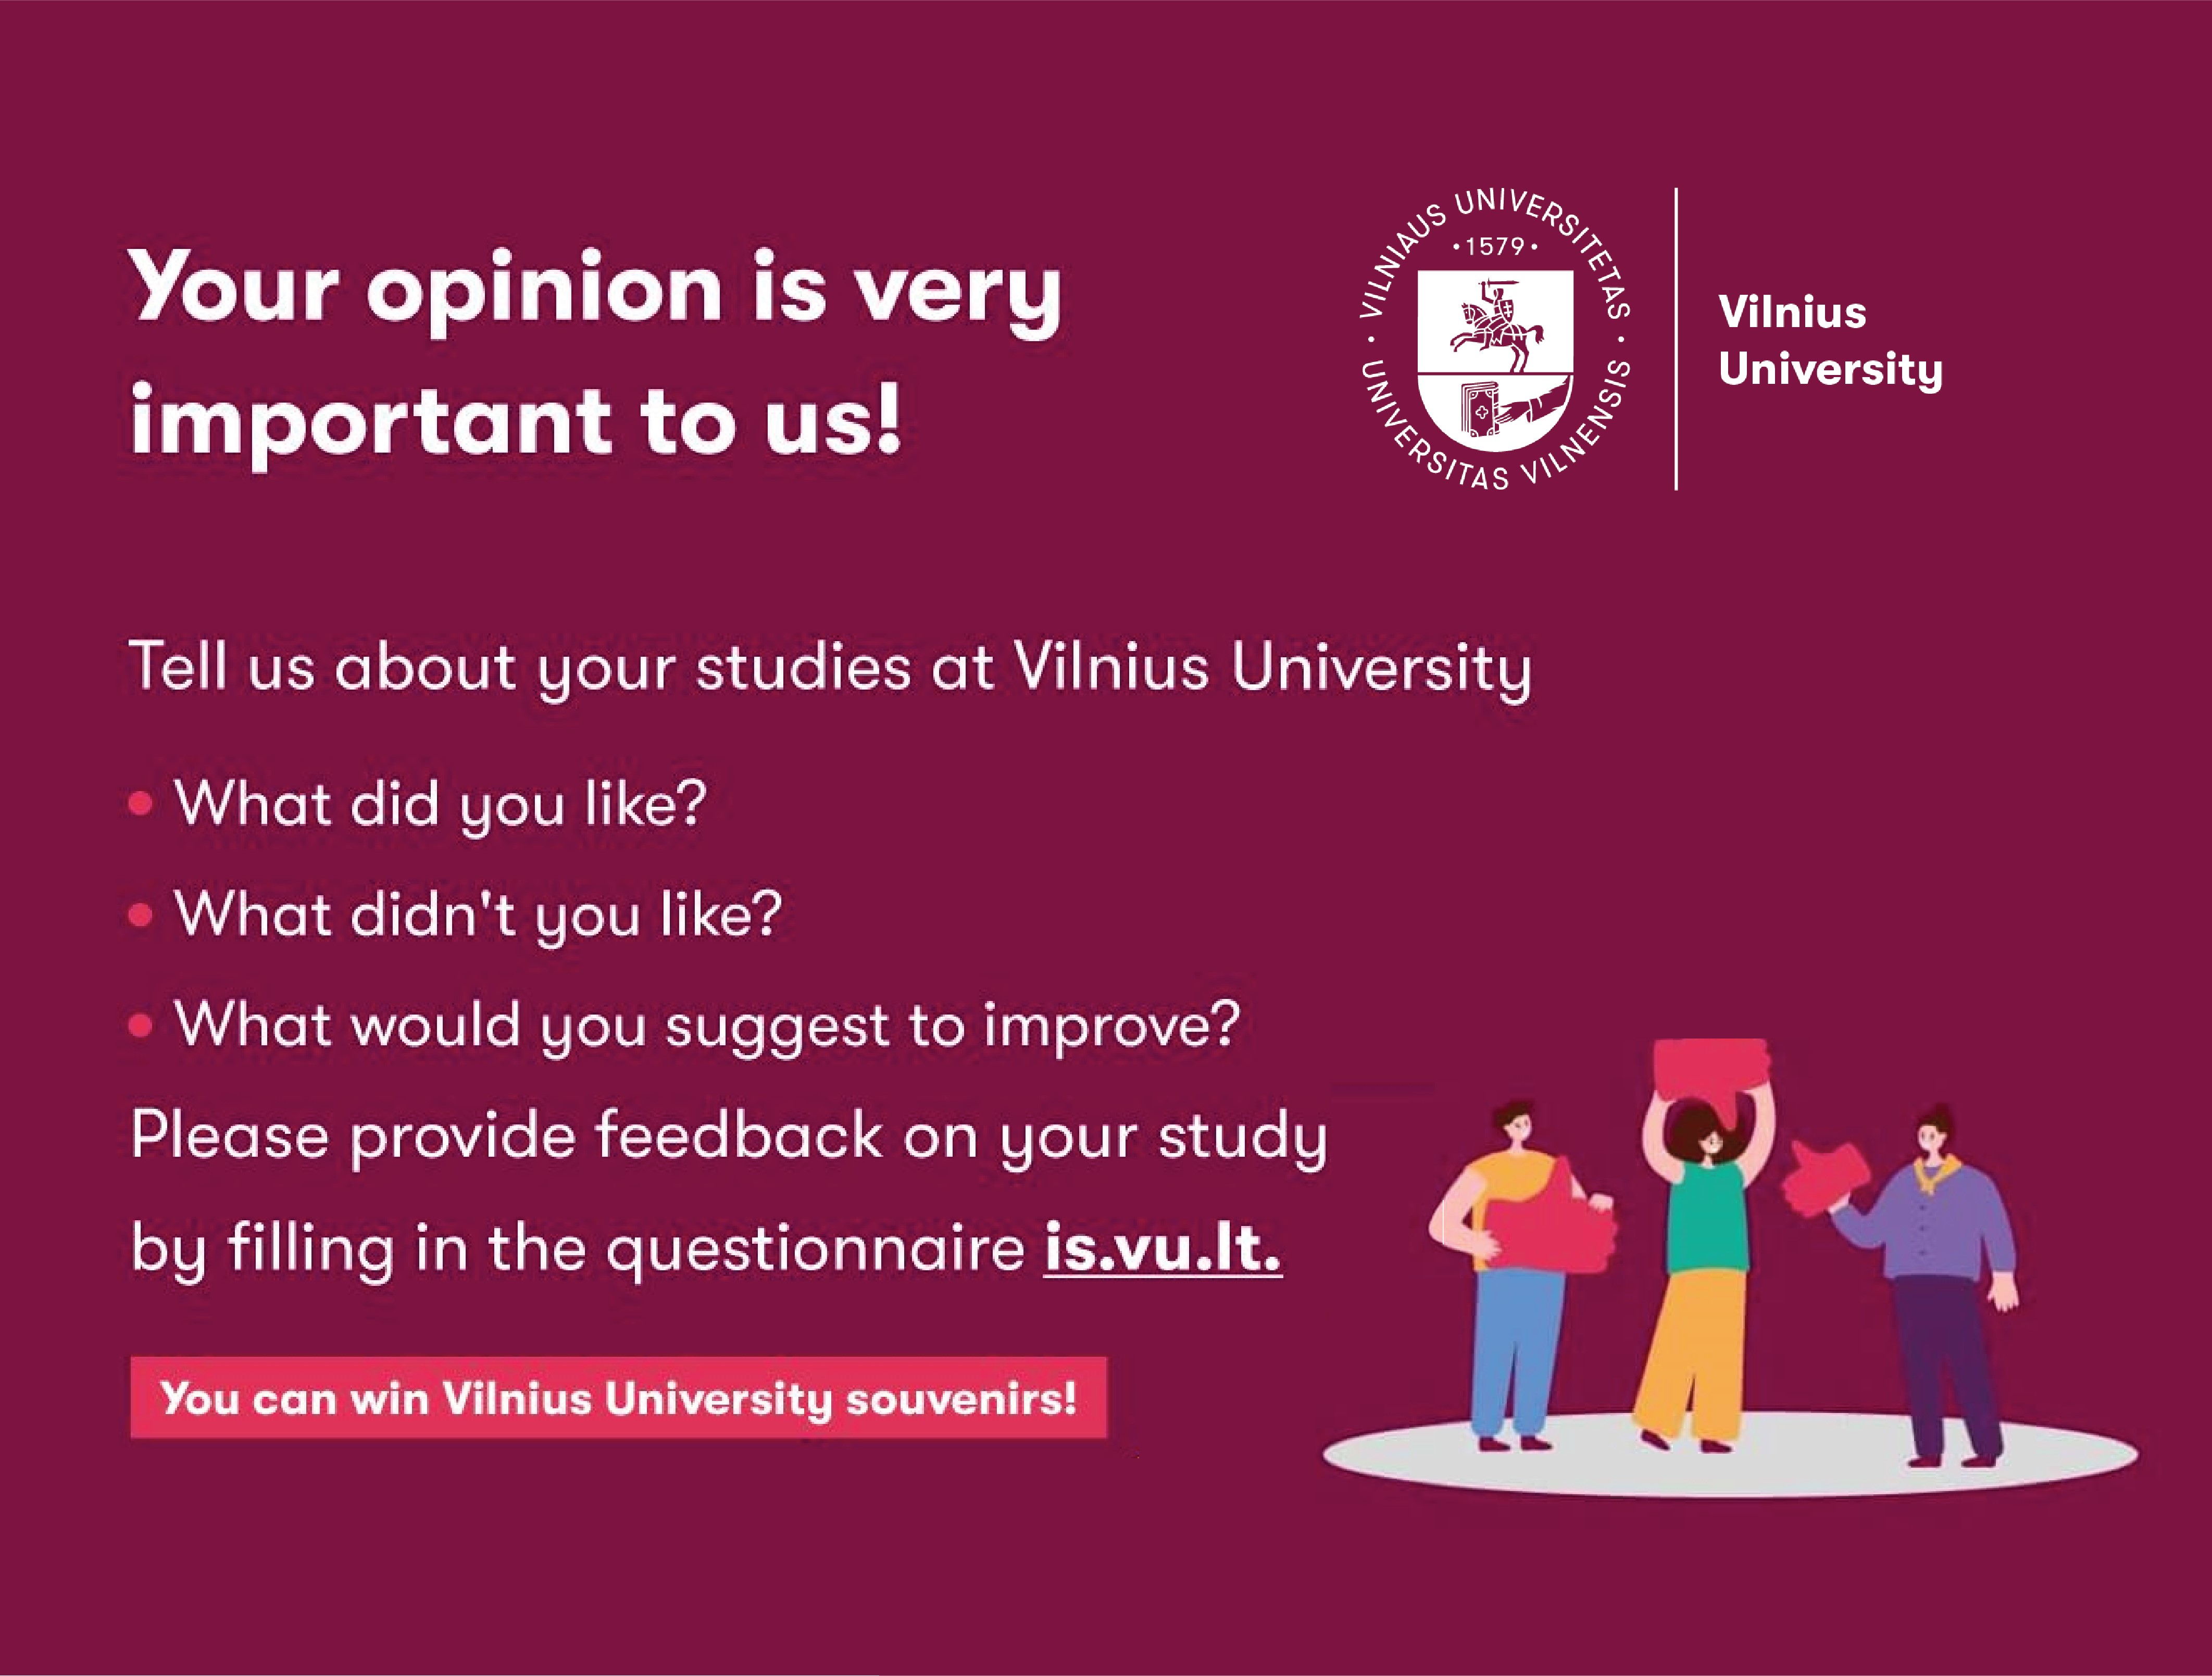Click the bullet before 'What would you suggest'
The width and height of the screenshot is (2212, 1676).
(x=141, y=1025)
